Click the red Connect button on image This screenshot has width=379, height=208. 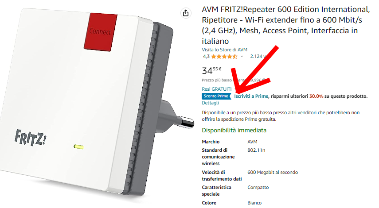click(101, 32)
